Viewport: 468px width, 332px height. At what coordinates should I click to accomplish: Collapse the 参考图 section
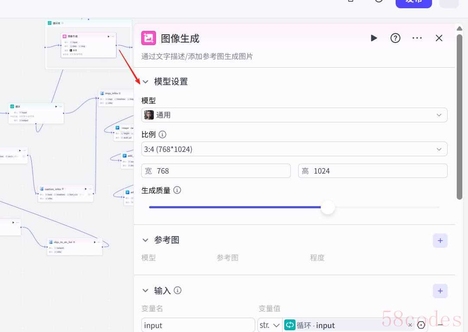tap(146, 240)
